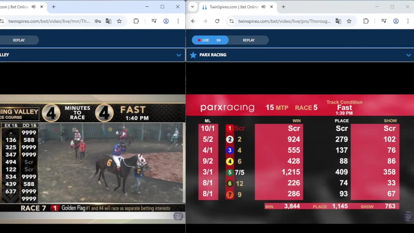Open media controls in left window toolbar
This screenshot has height=233, width=414.
tap(154, 21)
